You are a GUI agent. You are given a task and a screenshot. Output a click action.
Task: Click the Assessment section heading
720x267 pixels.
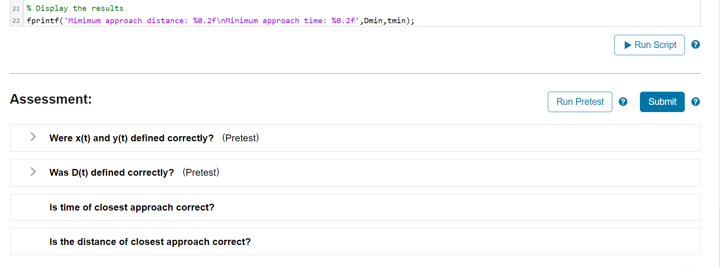[x=50, y=99]
